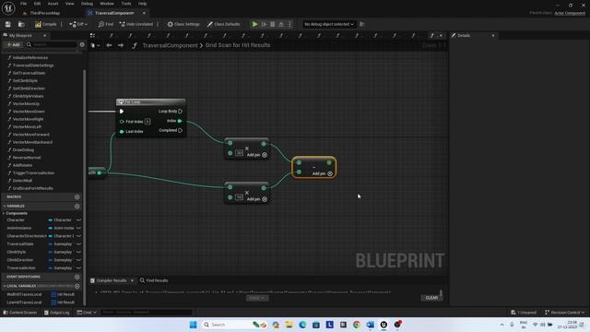The image size is (590, 332).
Task: Start Play simulation with green arrow
Action: pos(254,24)
